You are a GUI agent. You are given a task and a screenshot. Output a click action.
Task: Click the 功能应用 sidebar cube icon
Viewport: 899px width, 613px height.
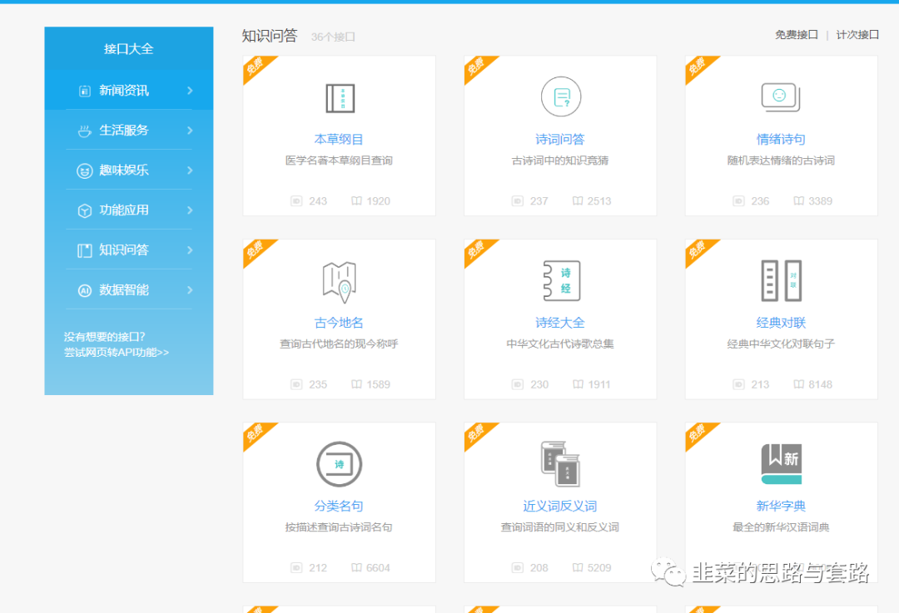pyautogui.click(x=85, y=210)
